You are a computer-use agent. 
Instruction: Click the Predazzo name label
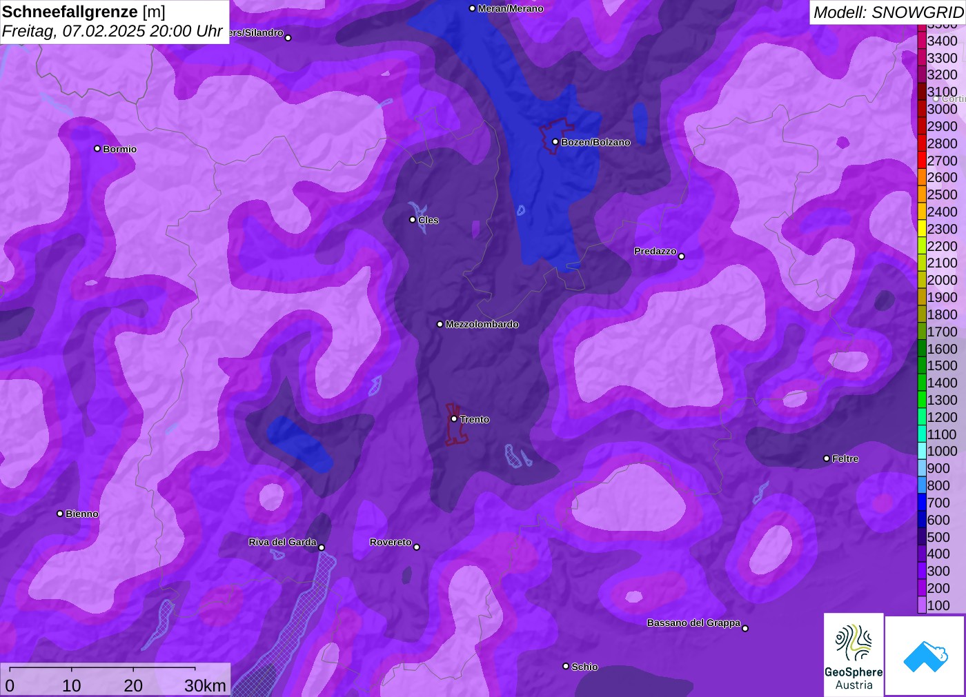[655, 251]
